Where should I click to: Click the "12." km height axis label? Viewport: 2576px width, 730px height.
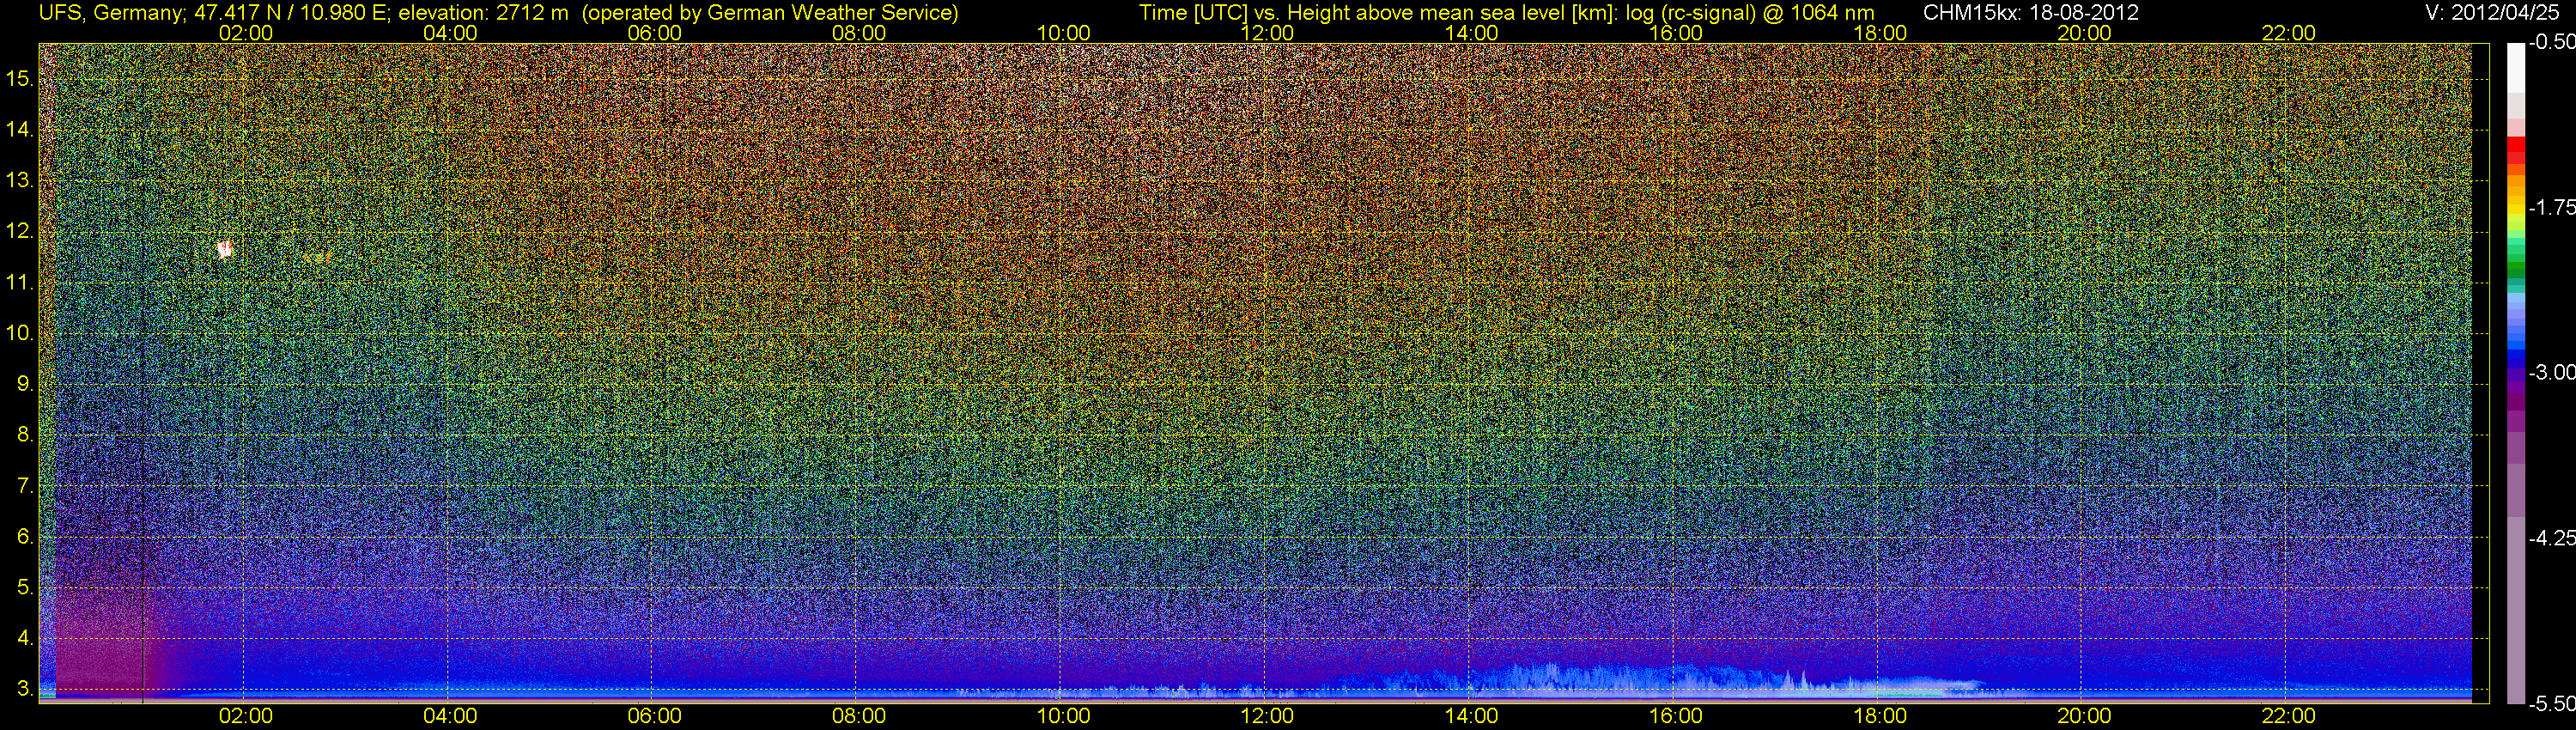click(21, 231)
